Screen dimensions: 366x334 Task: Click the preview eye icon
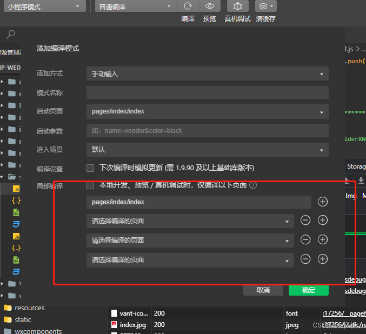(210, 6)
